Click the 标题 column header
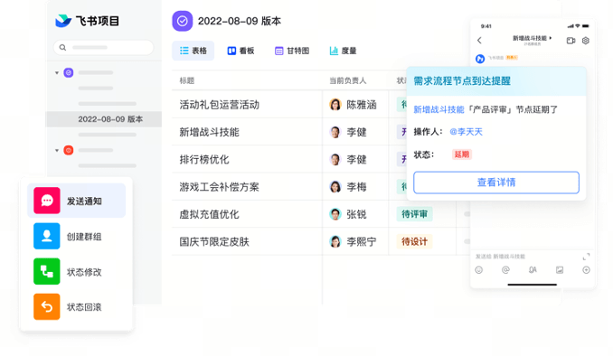Screen dimensions: 613x356 [187, 80]
